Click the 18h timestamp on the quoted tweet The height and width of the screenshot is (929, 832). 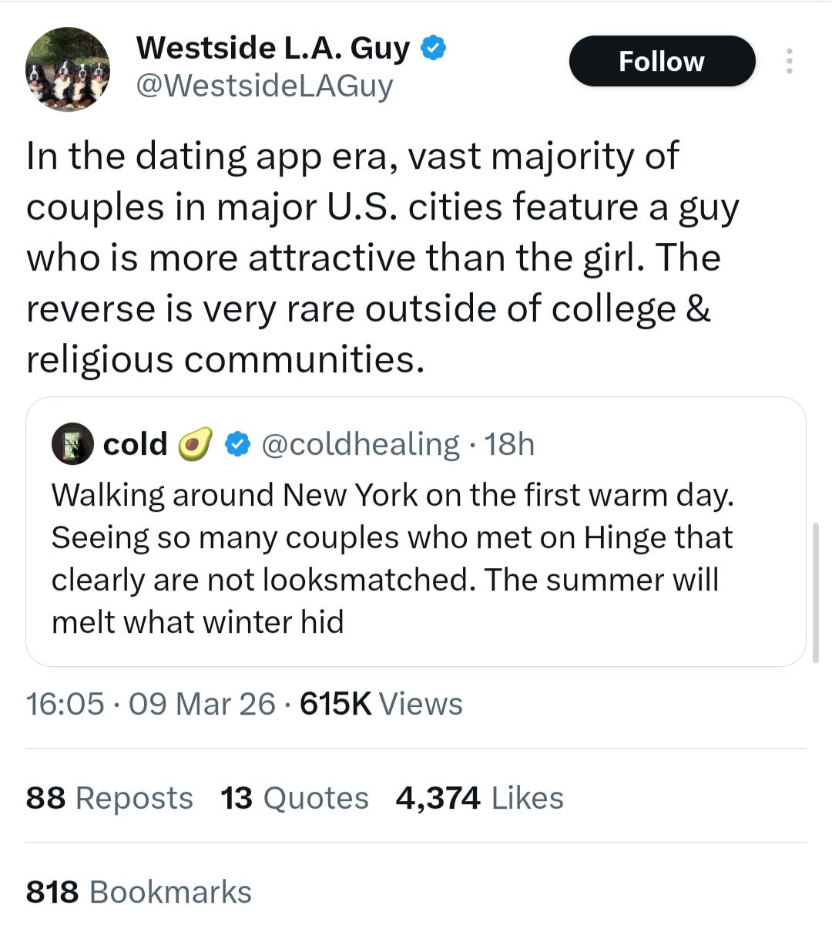511,443
